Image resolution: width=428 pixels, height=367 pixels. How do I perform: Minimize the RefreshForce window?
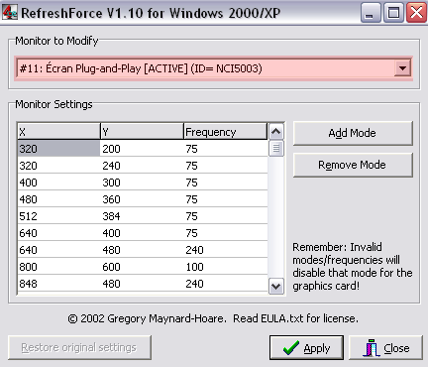click(x=371, y=13)
